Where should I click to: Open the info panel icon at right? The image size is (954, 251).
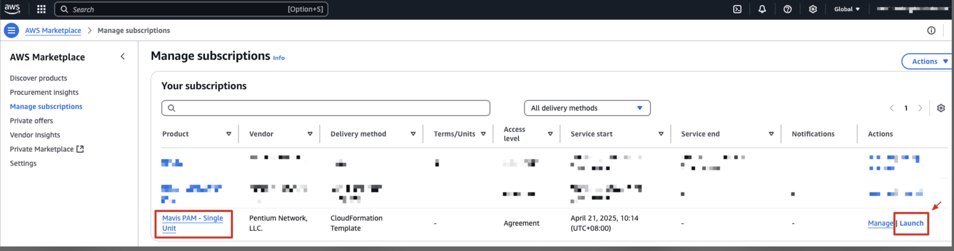[931, 30]
